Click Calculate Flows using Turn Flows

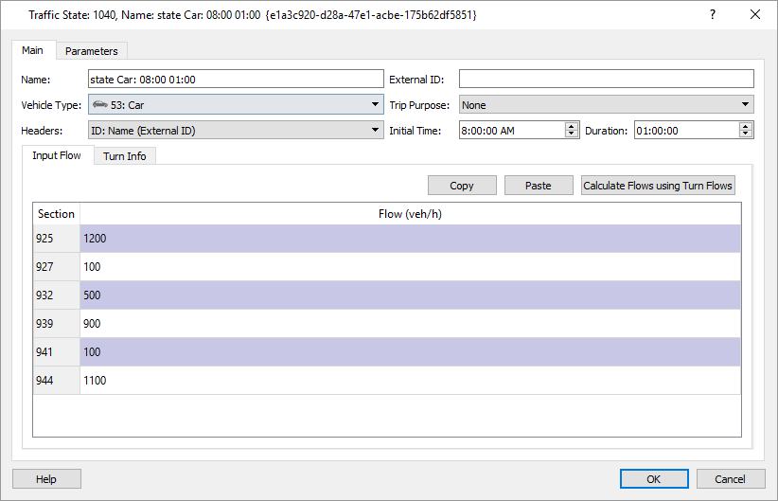[658, 186]
